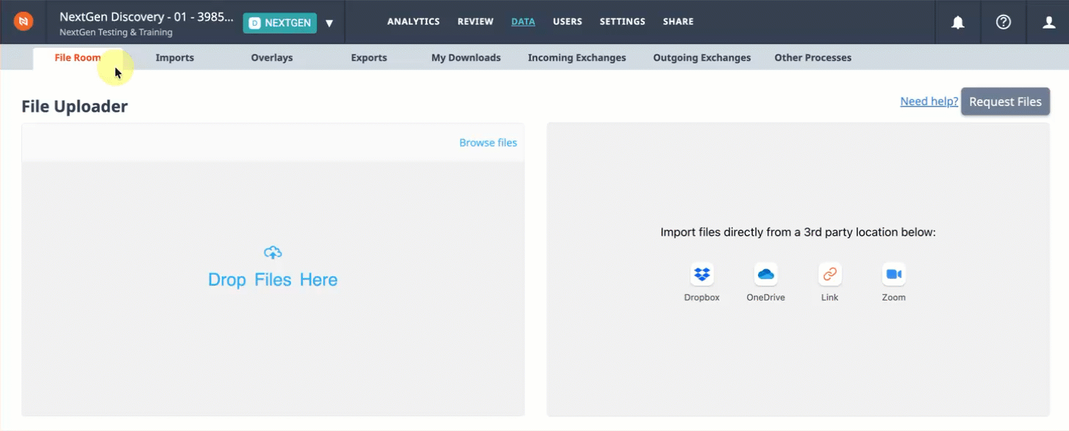Click the Browse files link
This screenshot has width=1069, height=431.
[x=488, y=143]
